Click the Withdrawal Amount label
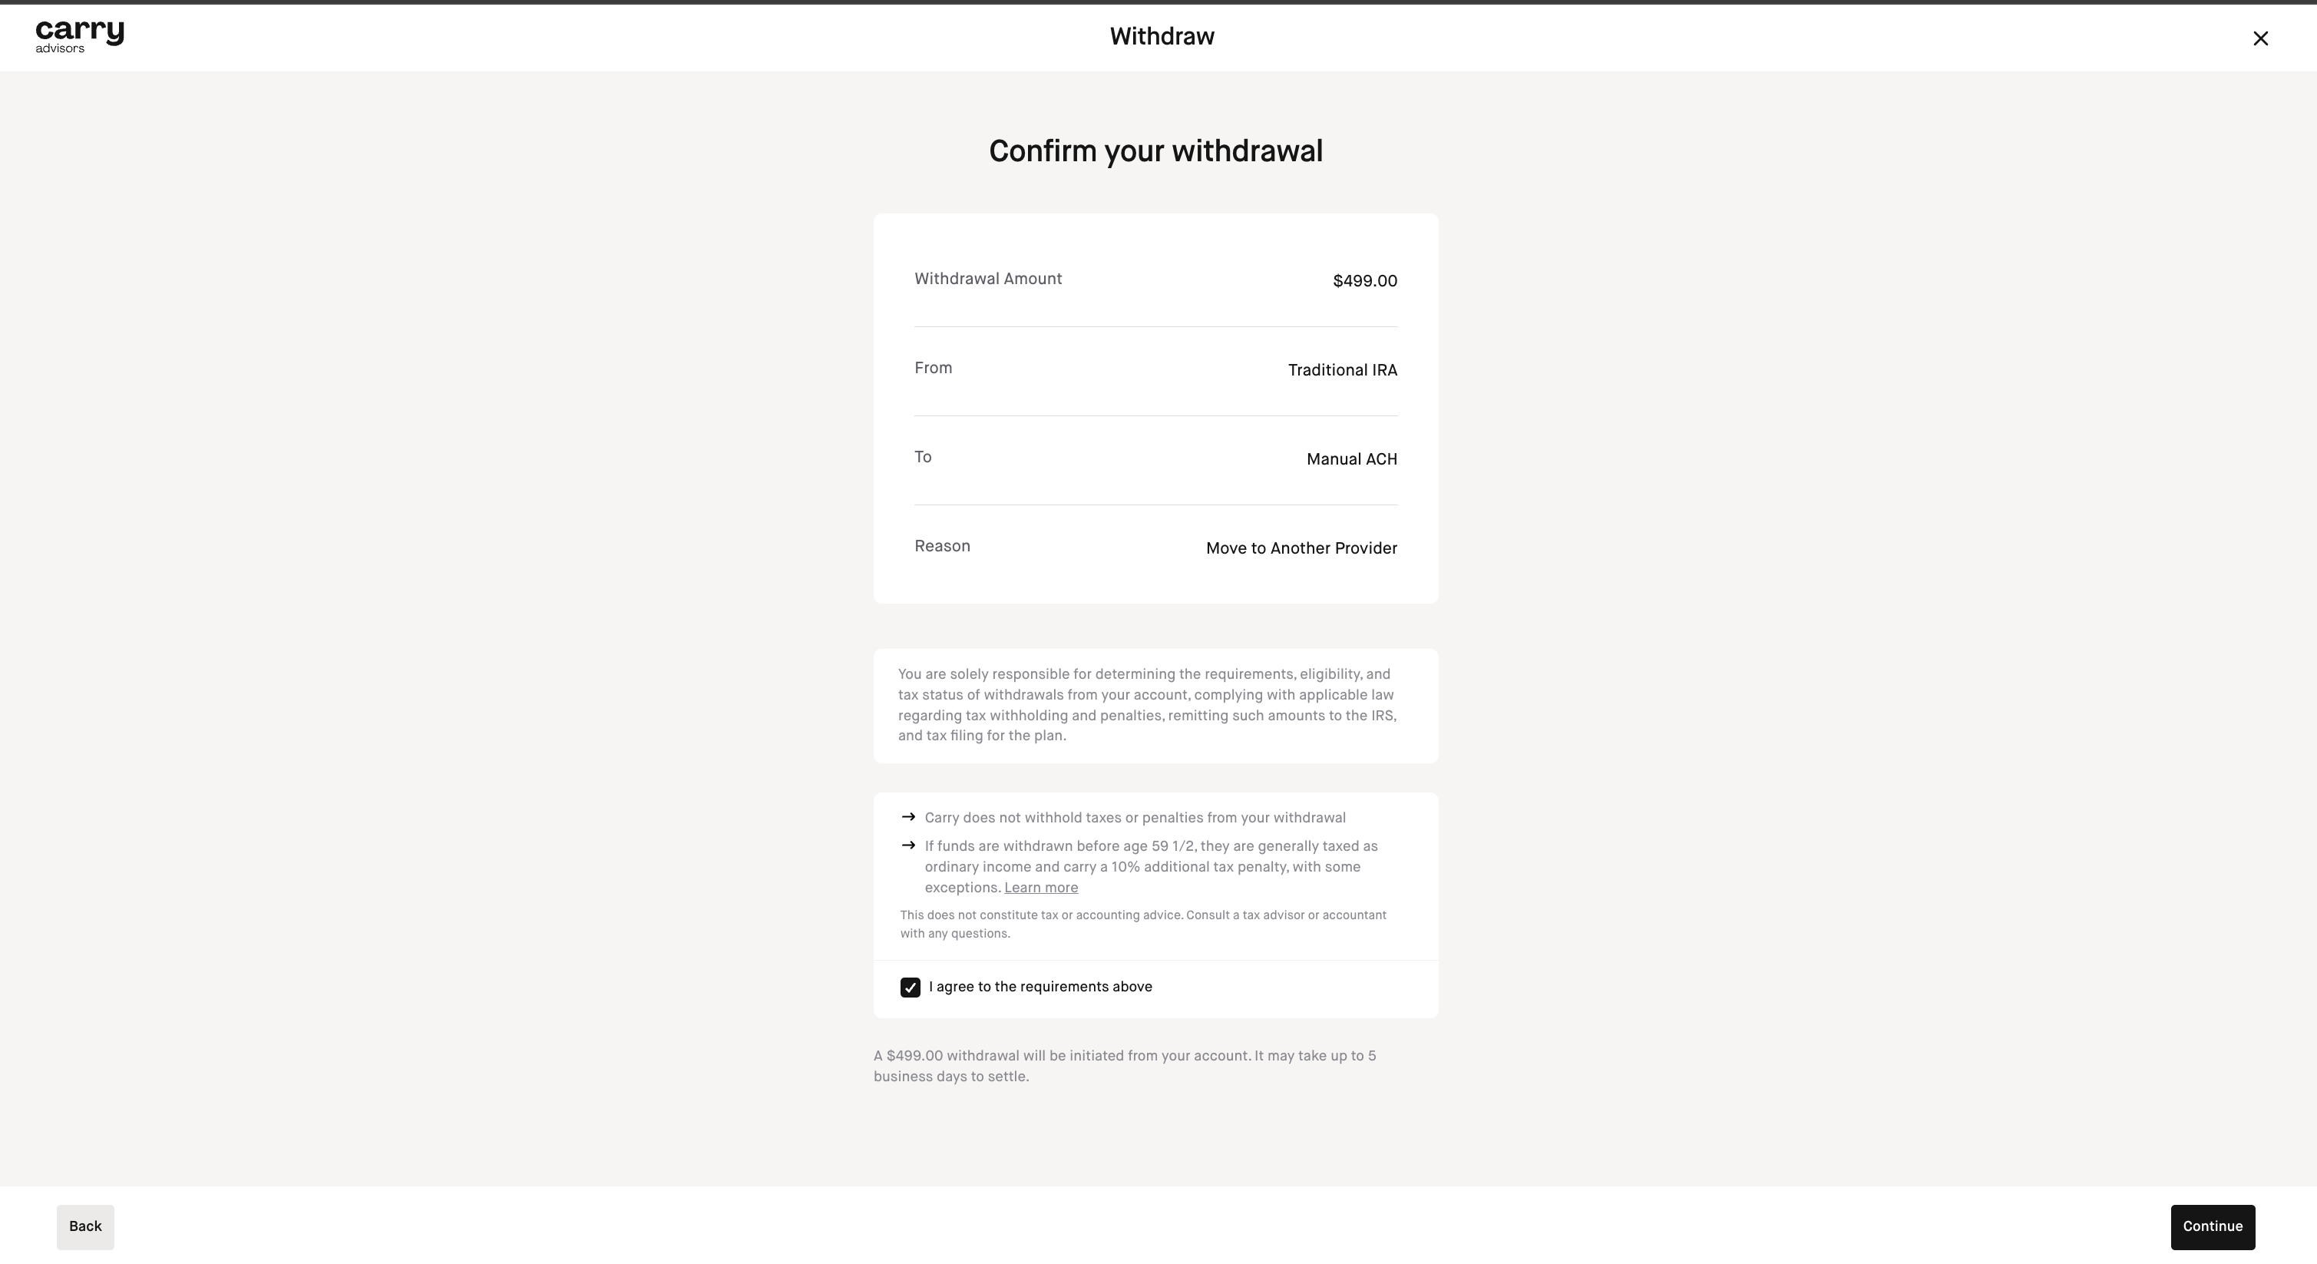 point(987,279)
